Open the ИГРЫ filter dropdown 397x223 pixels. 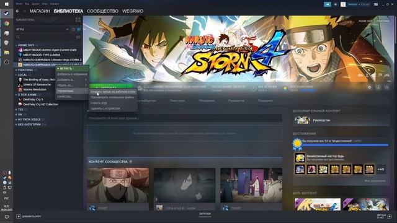[42, 29]
